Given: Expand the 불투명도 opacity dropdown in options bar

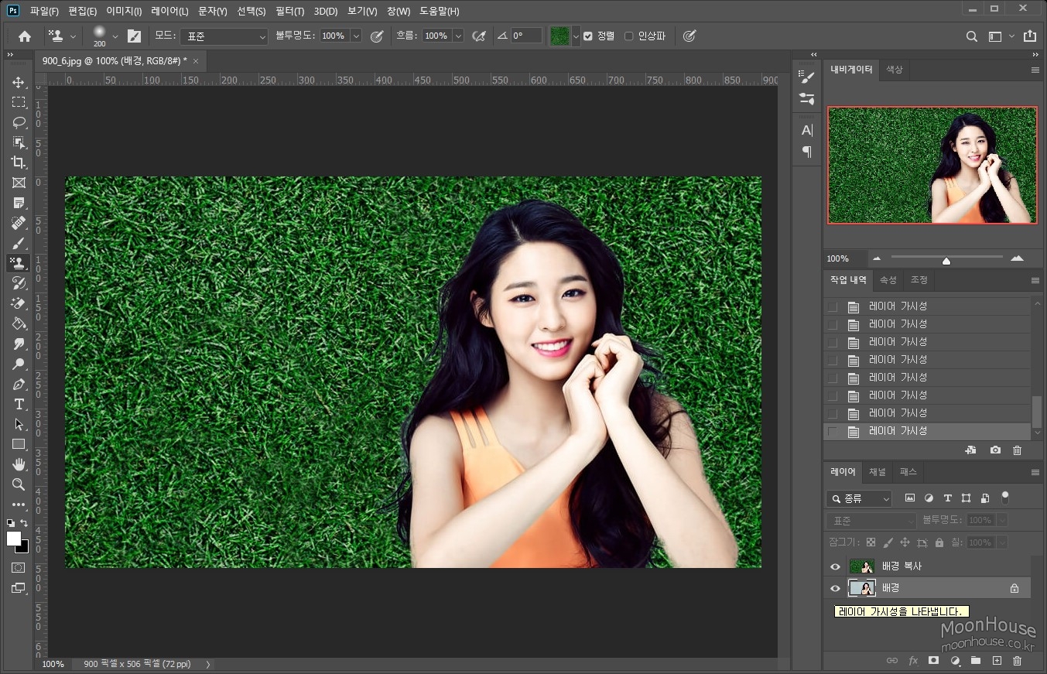Looking at the screenshot, I should pyautogui.click(x=356, y=36).
